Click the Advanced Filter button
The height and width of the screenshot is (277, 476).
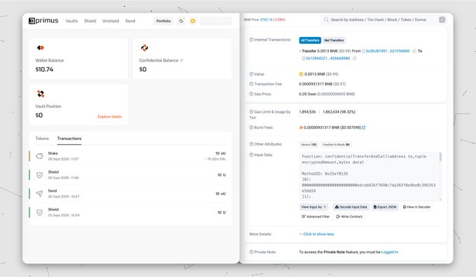tap(316, 217)
